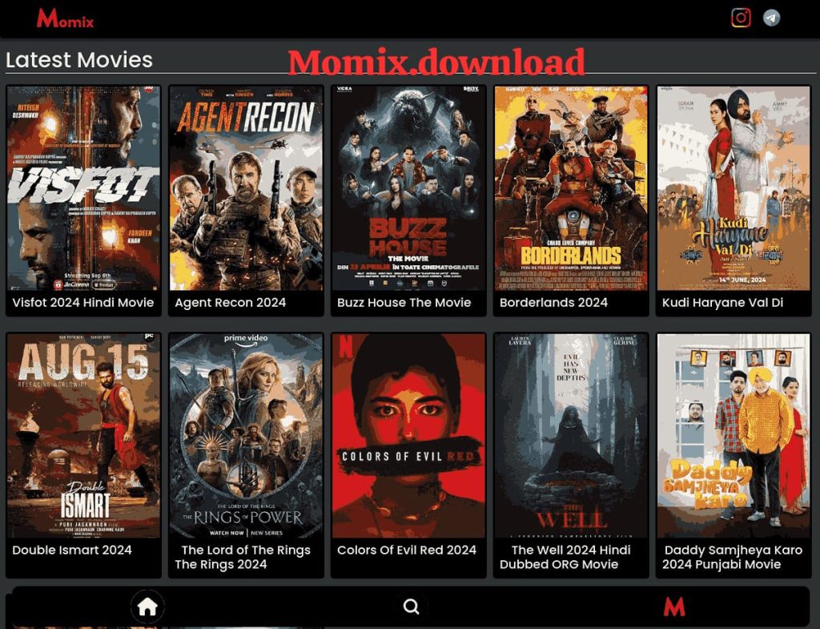Click the 'Buzz House The Movie' title

tap(404, 302)
